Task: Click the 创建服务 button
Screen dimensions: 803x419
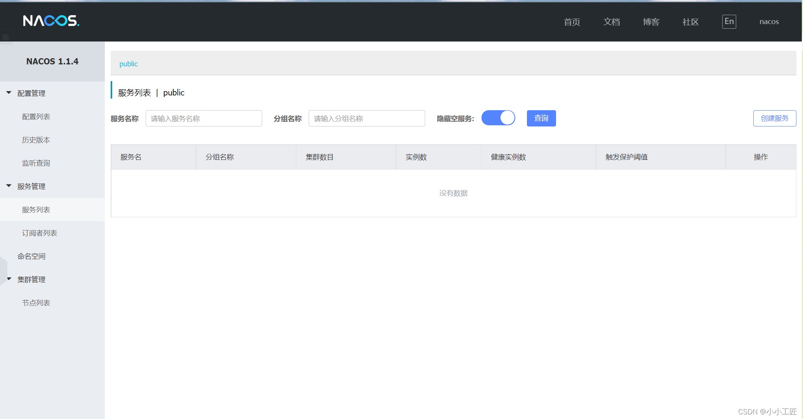Action: [775, 118]
